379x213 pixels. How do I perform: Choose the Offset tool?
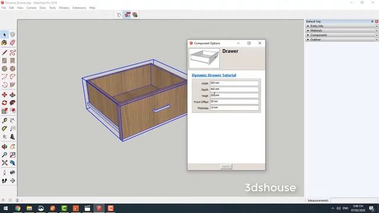12,111
